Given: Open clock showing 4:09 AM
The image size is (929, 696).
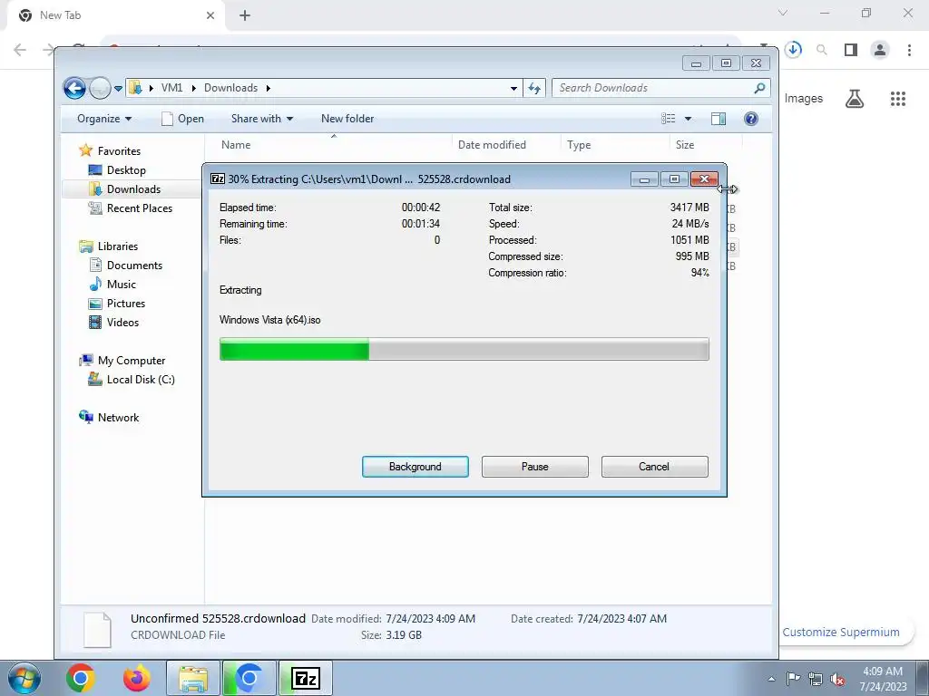Looking at the screenshot, I should pyautogui.click(x=883, y=679).
